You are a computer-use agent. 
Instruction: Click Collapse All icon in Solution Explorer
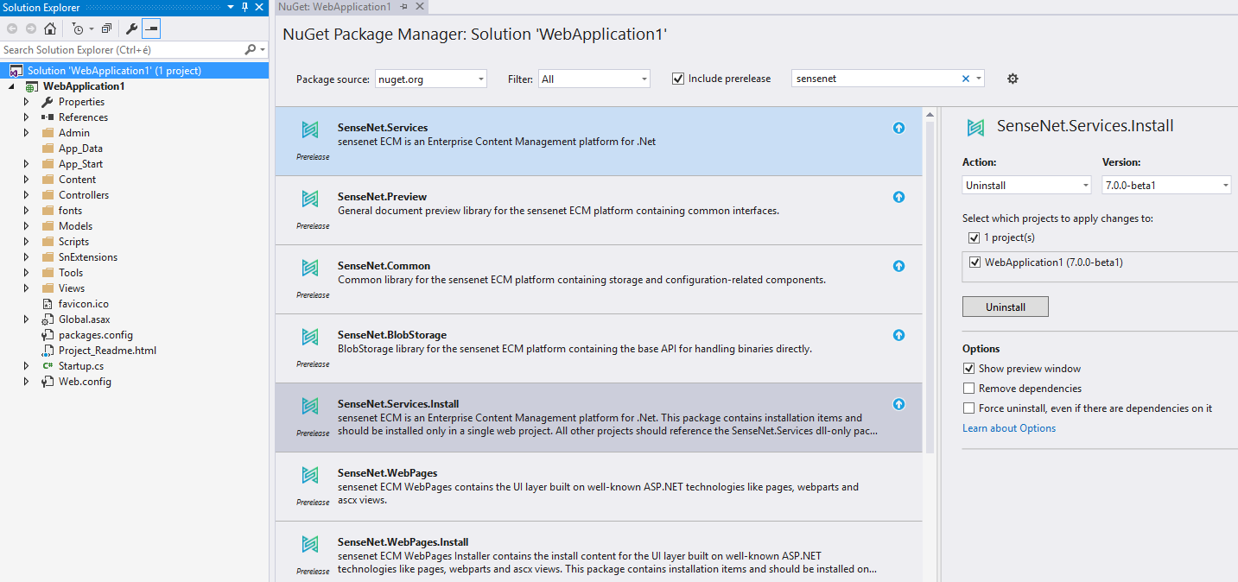106,28
